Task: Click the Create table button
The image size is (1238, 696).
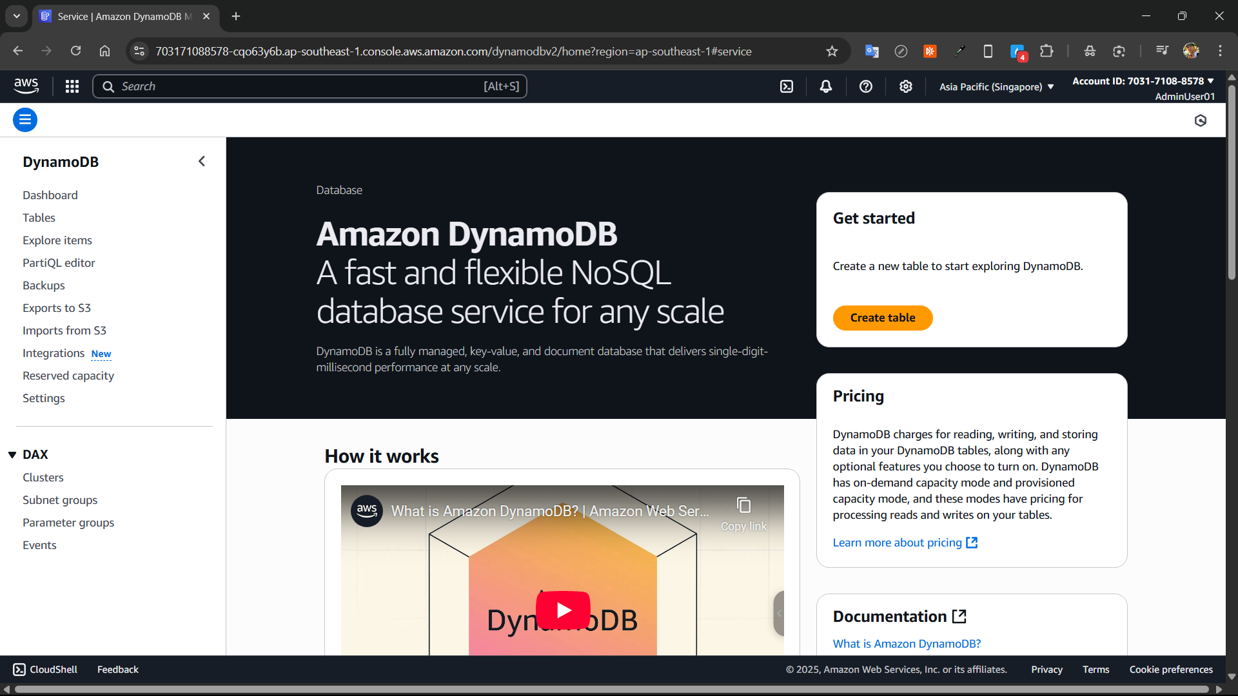Action: (883, 318)
